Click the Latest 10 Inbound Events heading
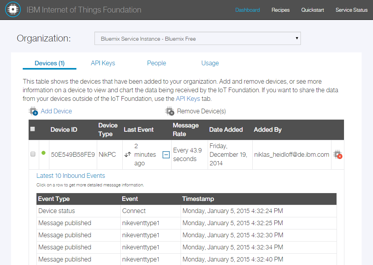 (x=71, y=175)
